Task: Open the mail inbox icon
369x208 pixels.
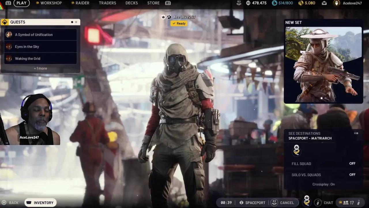Action: tap(324, 3)
